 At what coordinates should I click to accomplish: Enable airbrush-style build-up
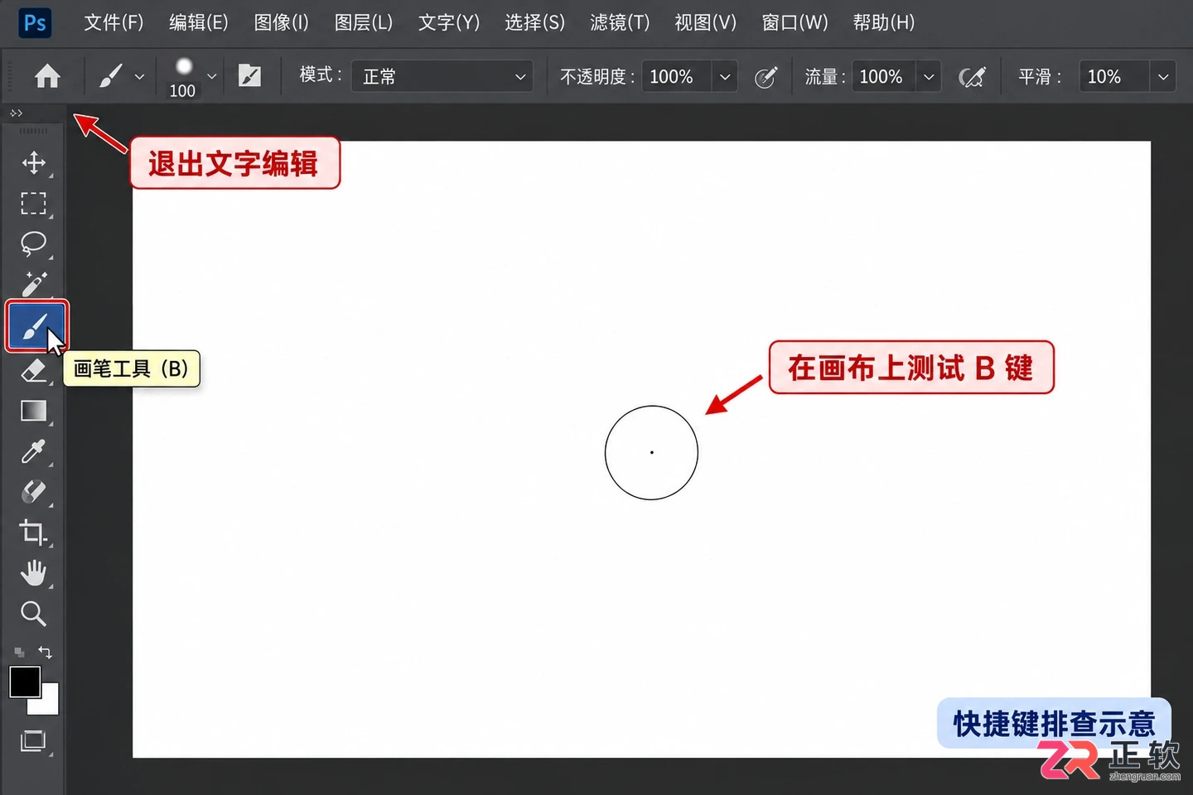[x=972, y=77]
